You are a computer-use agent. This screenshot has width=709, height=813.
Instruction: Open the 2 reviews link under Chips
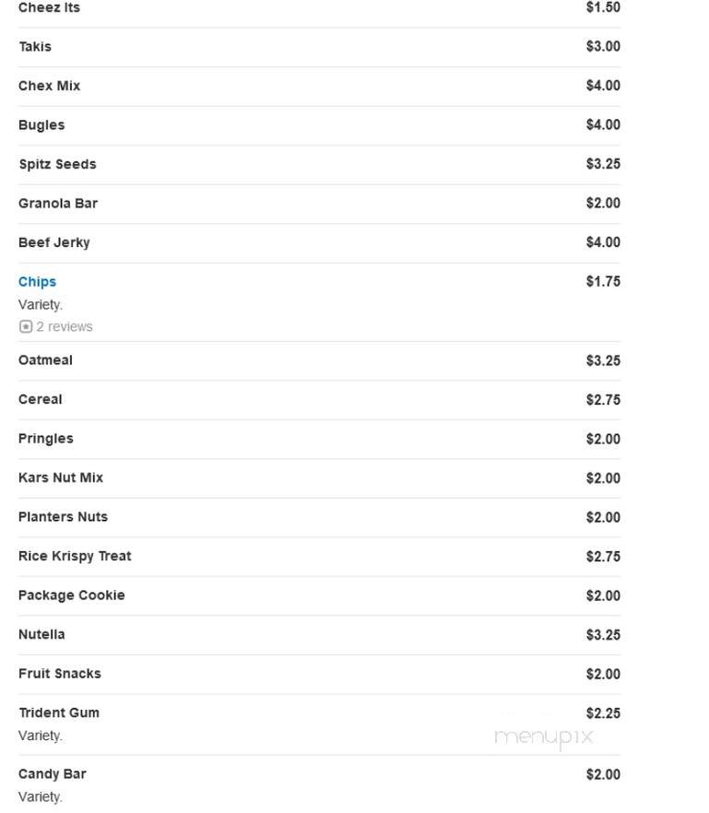pyautogui.click(x=65, y=326)
